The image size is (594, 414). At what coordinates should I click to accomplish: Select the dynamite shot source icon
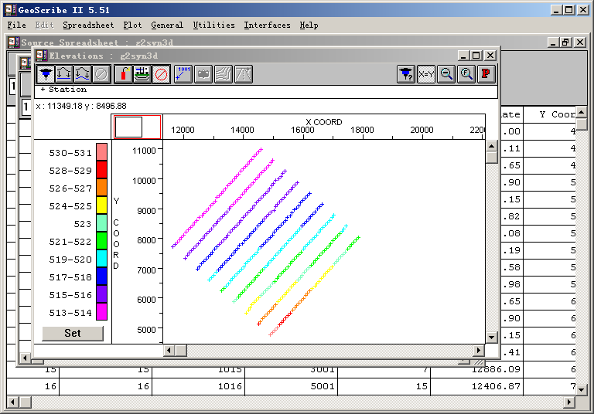124,74
